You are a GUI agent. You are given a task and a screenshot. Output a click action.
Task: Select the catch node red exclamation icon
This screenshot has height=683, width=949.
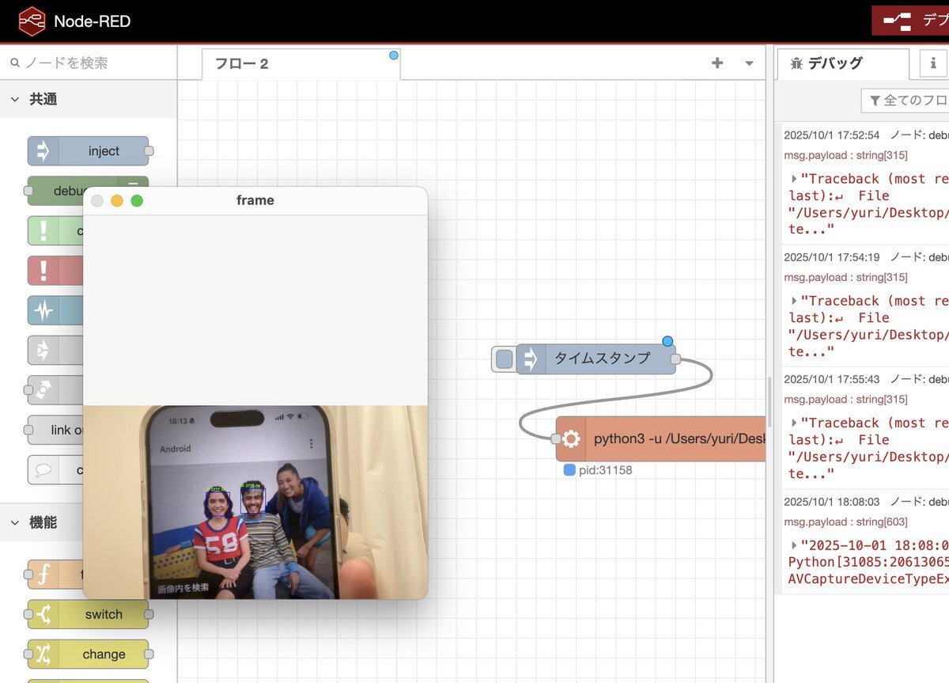(x=43, y=271)
